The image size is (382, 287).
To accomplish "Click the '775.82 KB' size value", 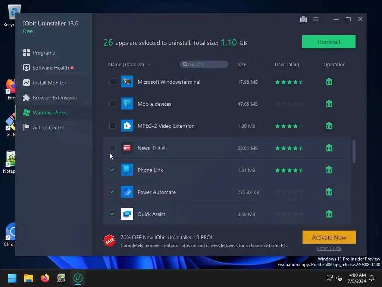I will [x=248, y=192].
